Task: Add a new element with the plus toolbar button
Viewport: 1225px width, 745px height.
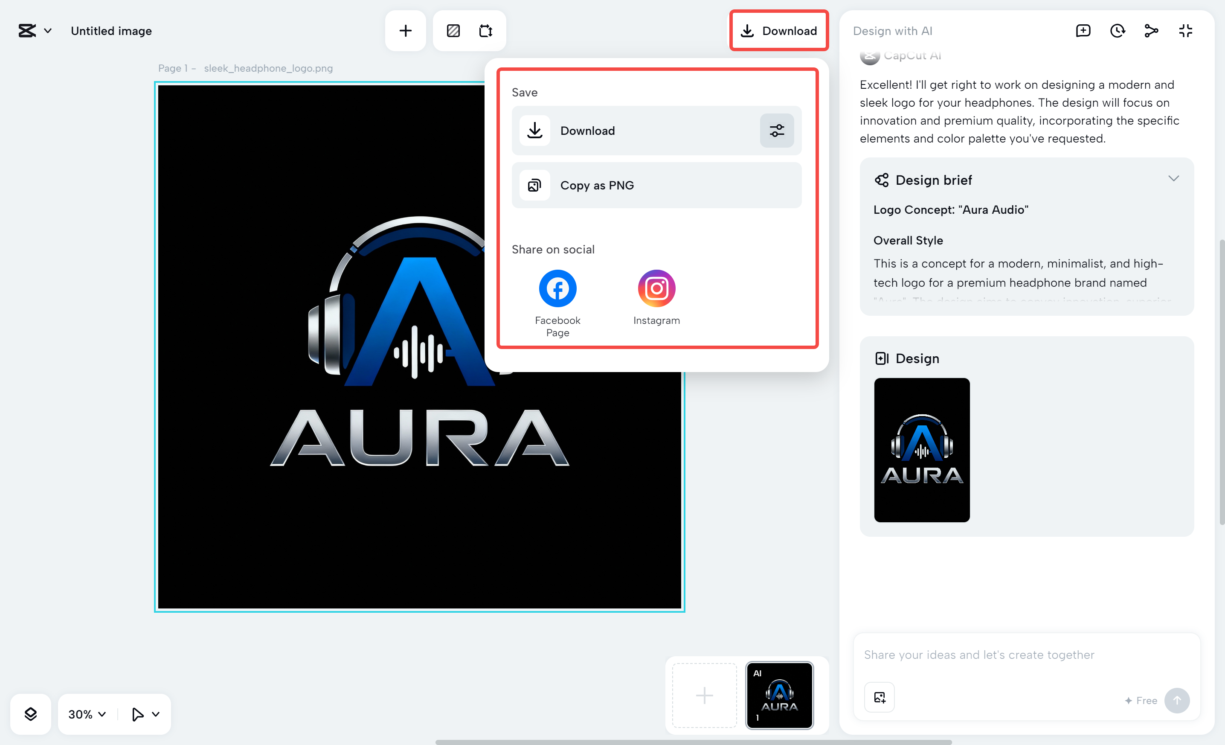Action: (x=405, y=30)
